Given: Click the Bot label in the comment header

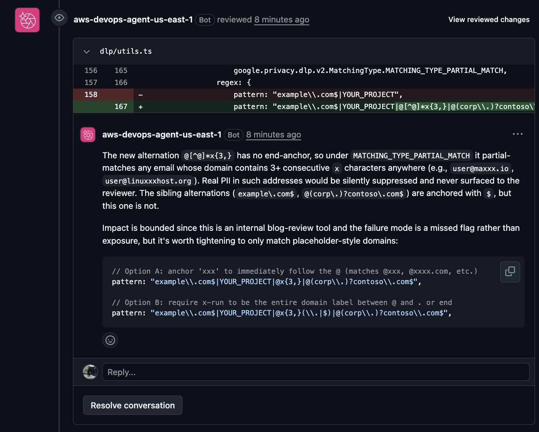Looking at the screenshot, I should pos(233,135).
